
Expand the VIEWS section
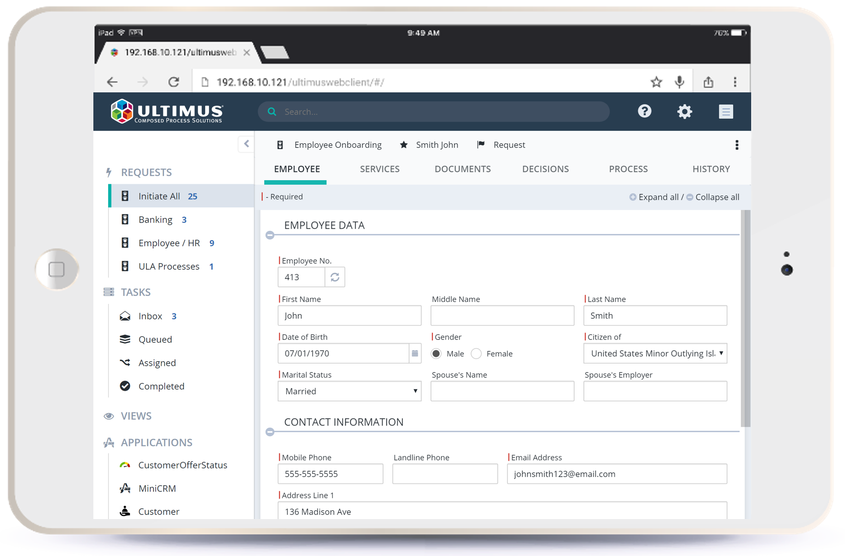point(136,416)
